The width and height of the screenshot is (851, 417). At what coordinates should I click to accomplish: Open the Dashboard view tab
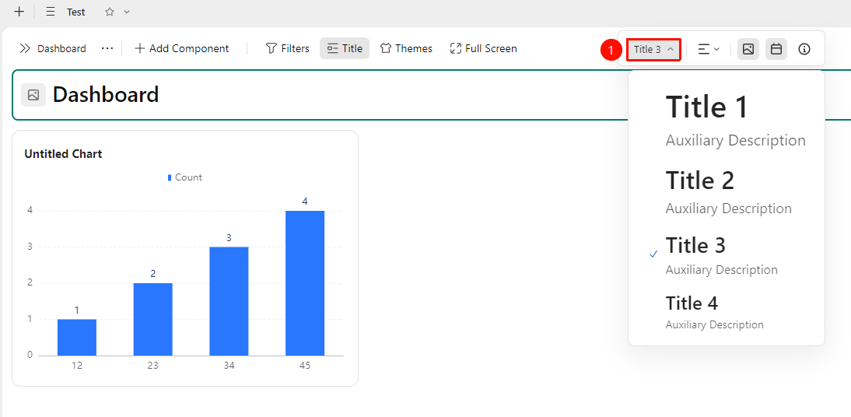click(61, 48)
